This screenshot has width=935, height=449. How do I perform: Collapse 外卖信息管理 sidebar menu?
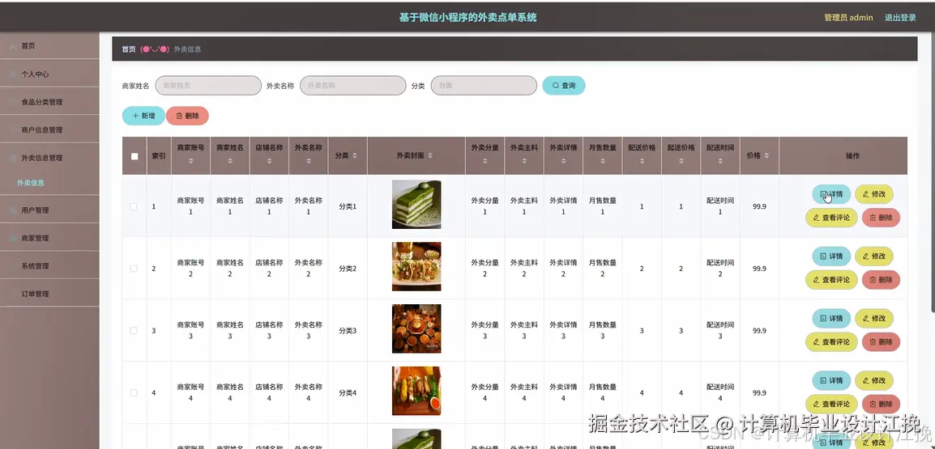pos(49,158)
